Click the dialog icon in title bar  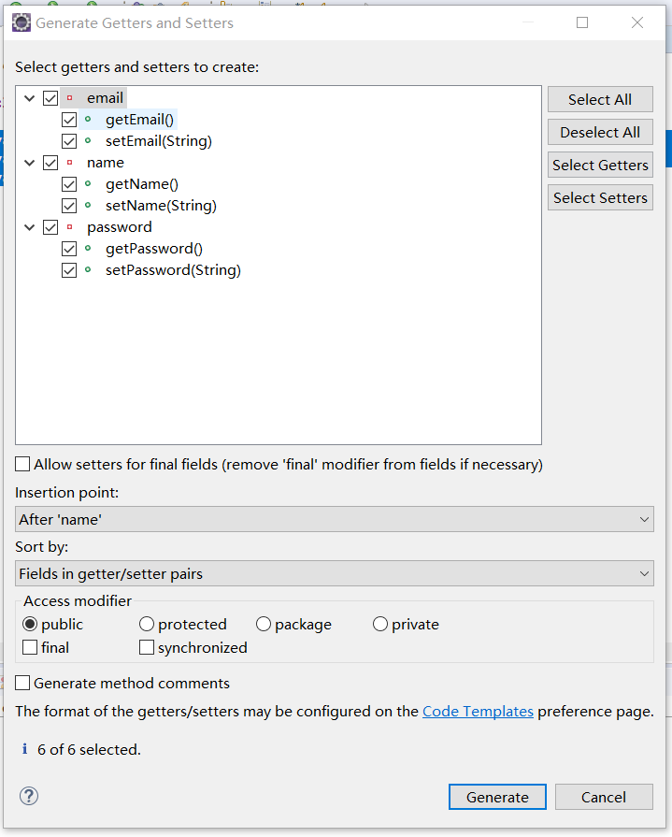click(21, 22)
